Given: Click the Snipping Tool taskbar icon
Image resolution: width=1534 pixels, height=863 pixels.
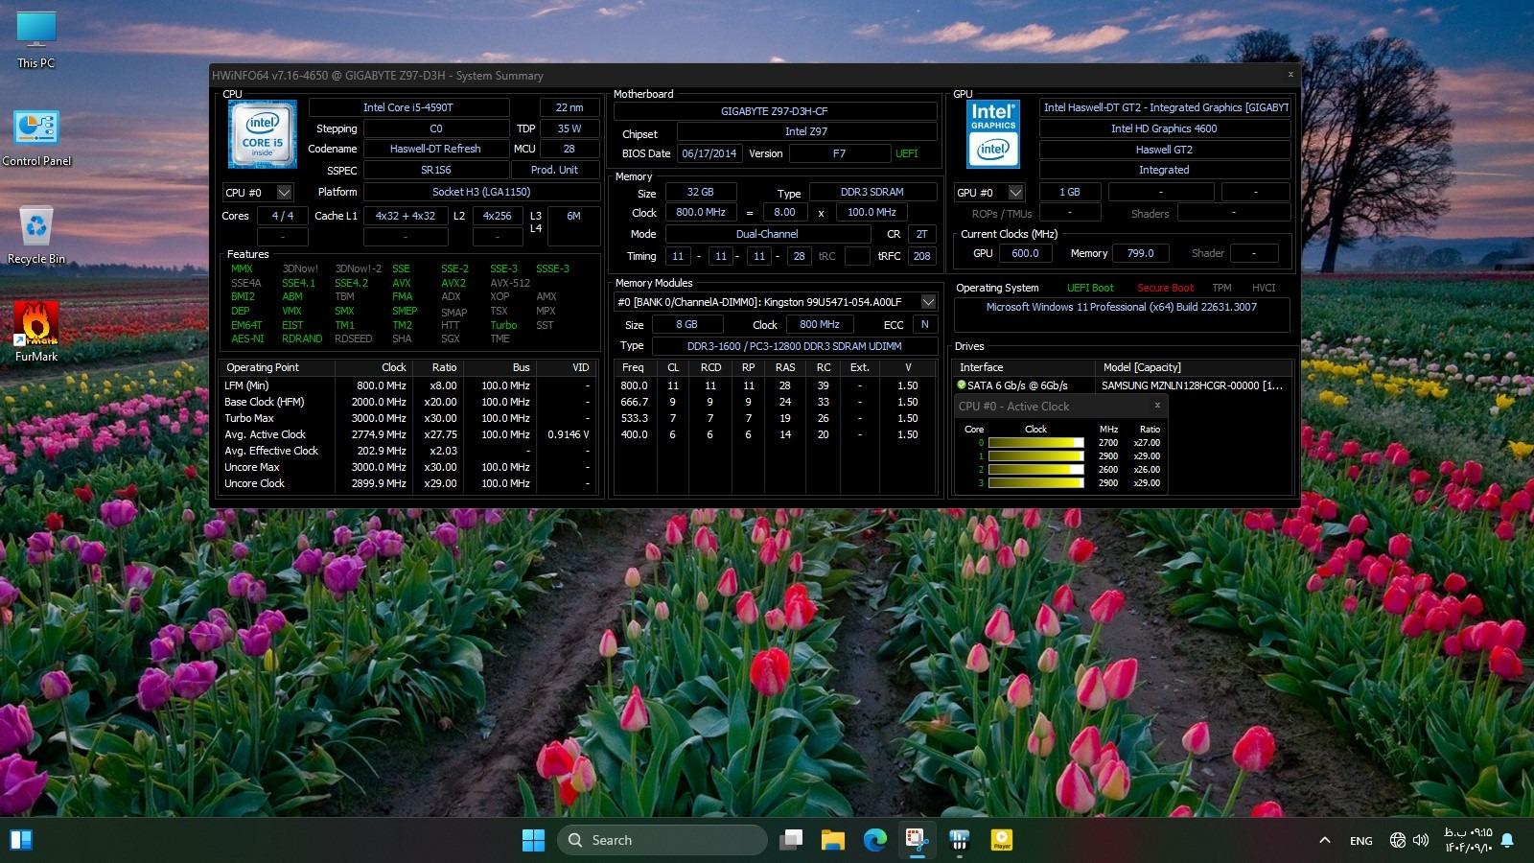Looking at the screenshot, I should pos(917,840).
